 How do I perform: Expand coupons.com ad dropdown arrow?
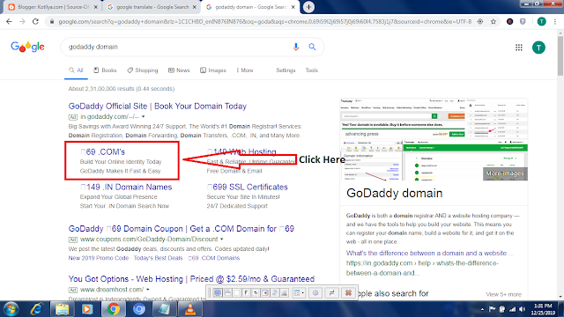tap(222, 240)
